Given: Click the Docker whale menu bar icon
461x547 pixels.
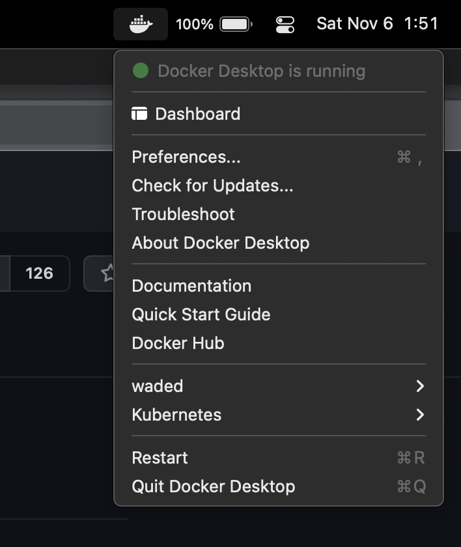Looking at the screenshot, I should coord(140,23).
